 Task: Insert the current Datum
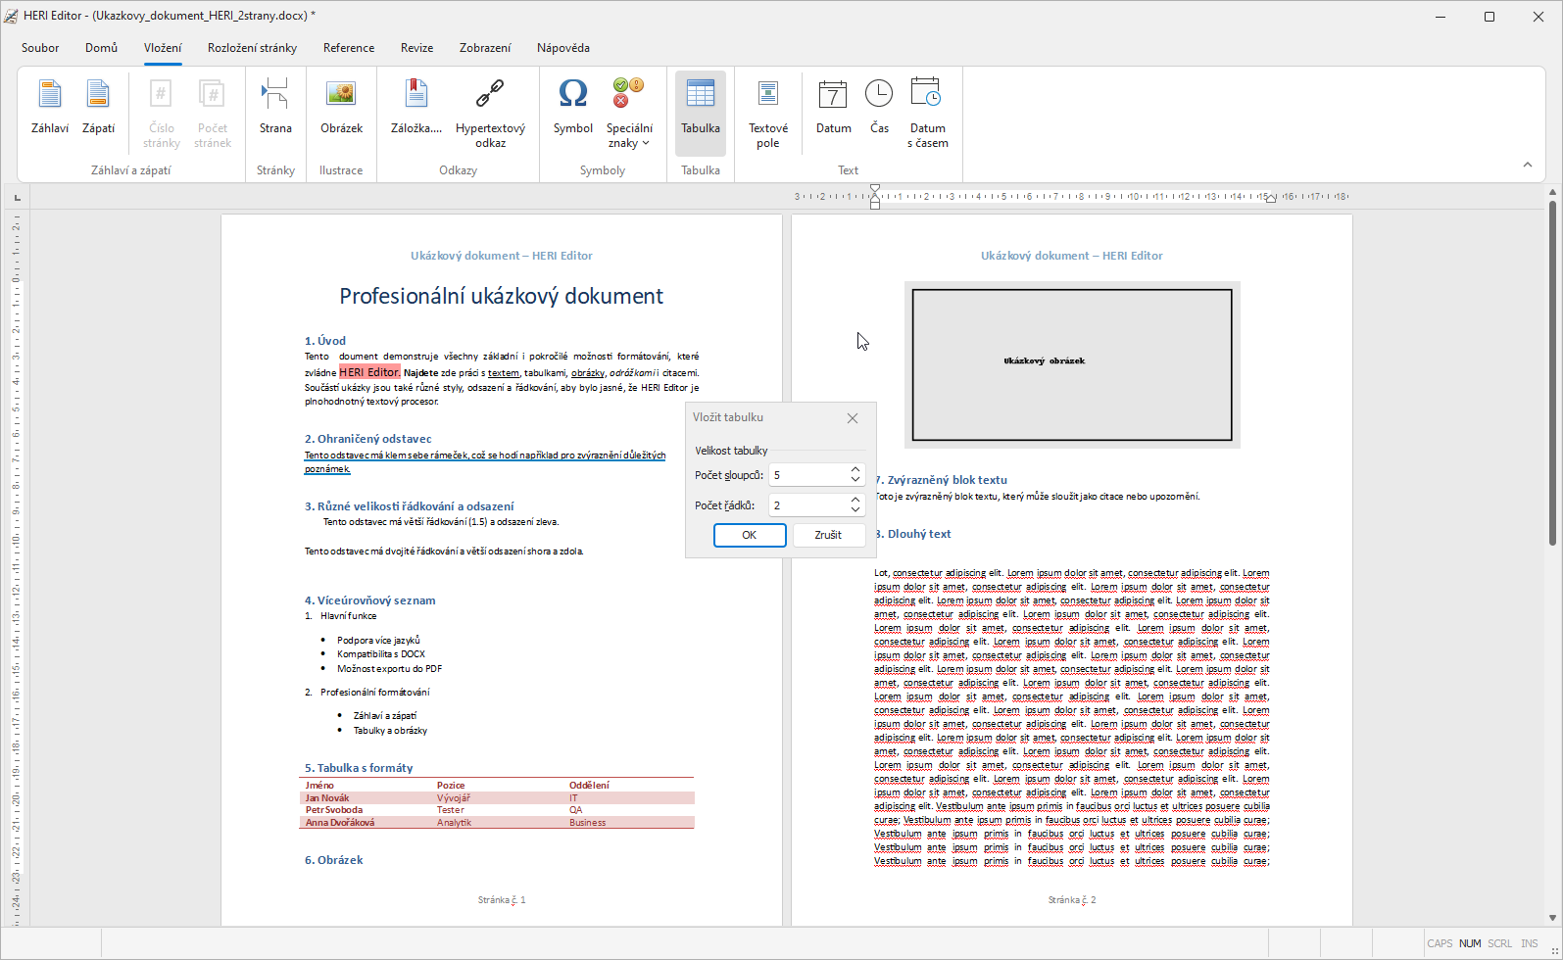pyautogui.click(x=833, y=106)
